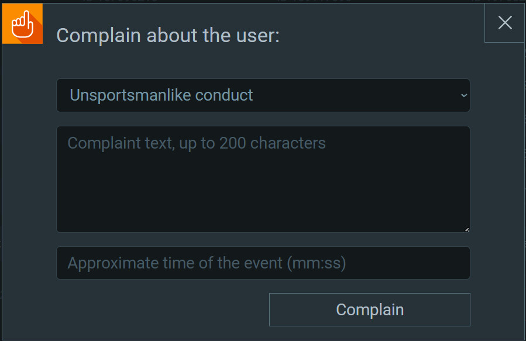Click the dropdown chevron arrow
Image resolution: width=526 pixels, height=341 pixels.
(x=463, y=95)
